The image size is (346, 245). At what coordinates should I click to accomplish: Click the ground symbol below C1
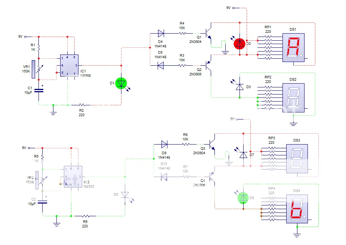[53, 113]
